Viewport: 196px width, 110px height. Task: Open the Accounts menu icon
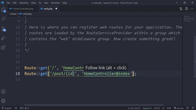(x=3, y=92)
